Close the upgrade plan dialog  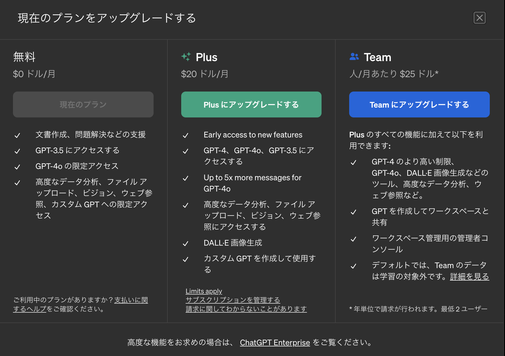479,18
